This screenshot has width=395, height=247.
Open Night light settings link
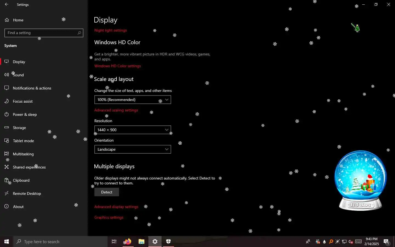111,30
